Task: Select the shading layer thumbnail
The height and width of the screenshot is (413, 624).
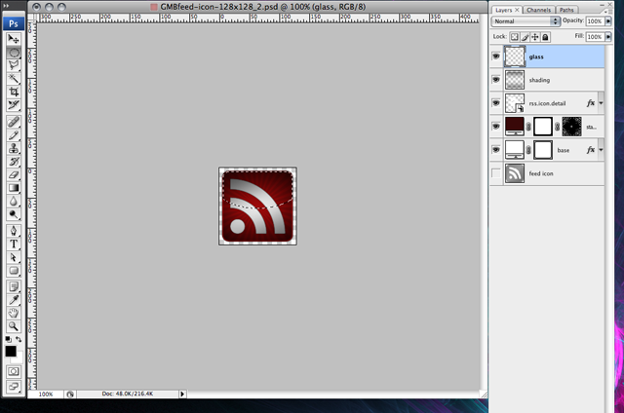Action: (x=515, y=80)
